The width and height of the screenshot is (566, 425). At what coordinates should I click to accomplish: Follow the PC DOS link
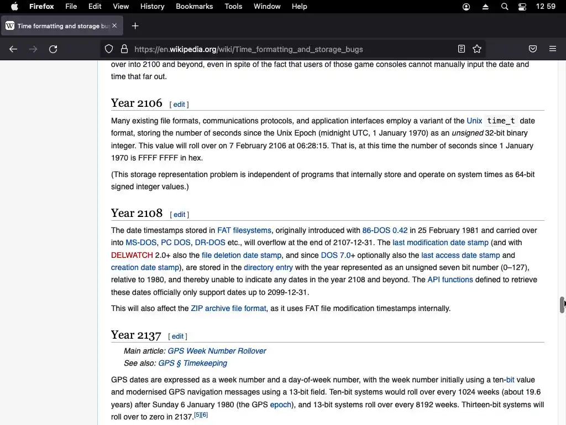pos(175,243)
